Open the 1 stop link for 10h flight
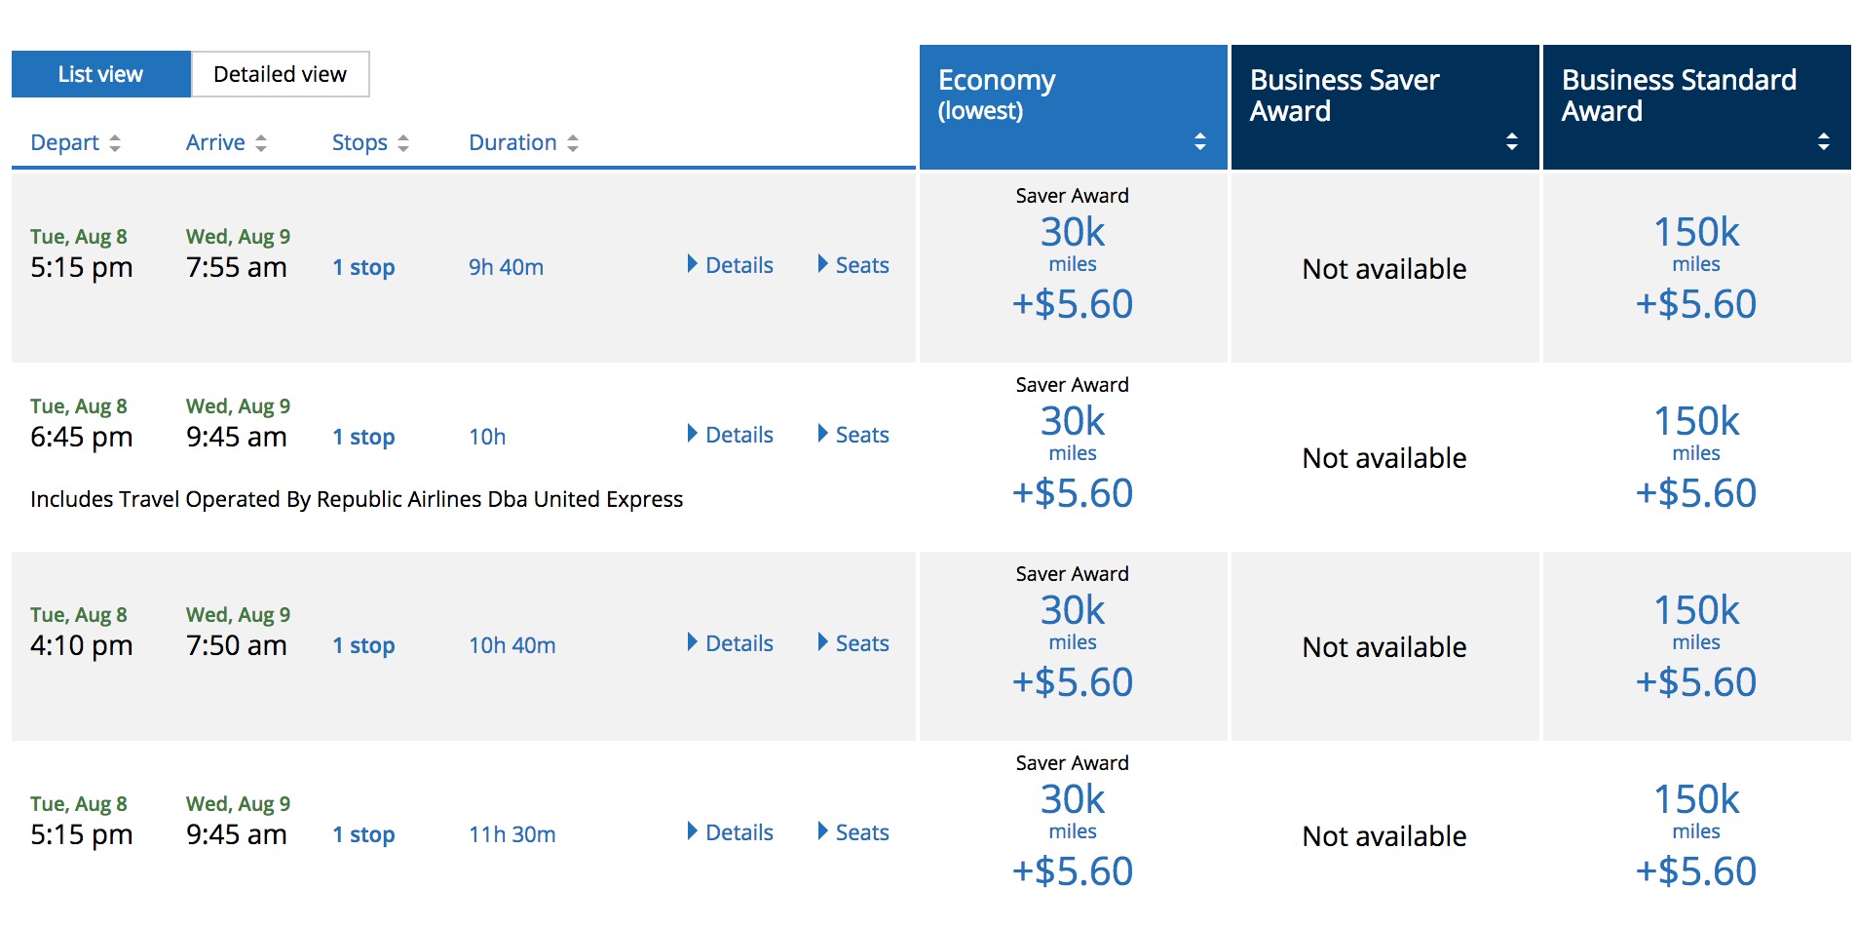This screenshot has width=1857, height=926. 363,437
